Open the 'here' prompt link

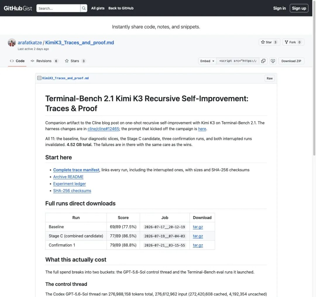pyautogui.click(x=202, y=129)
